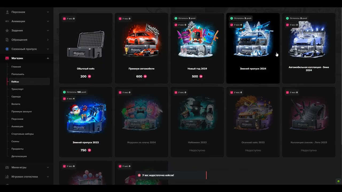The image size is (342, 192).
Task: Click the Анимации icon in sidebar
Action: click(7, 21)
